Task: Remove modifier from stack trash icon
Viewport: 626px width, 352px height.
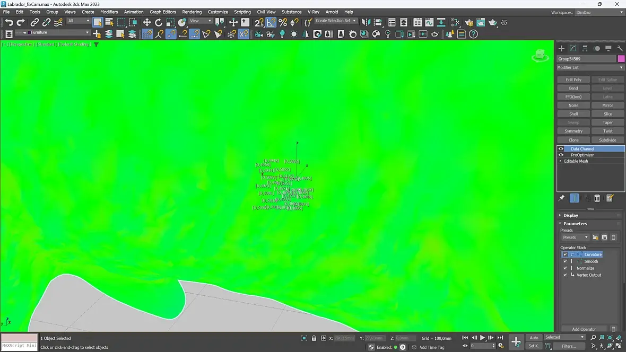Action: coord(597,198)
